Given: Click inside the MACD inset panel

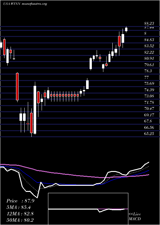Looking at the screenshot, I should tap(88, 209).
